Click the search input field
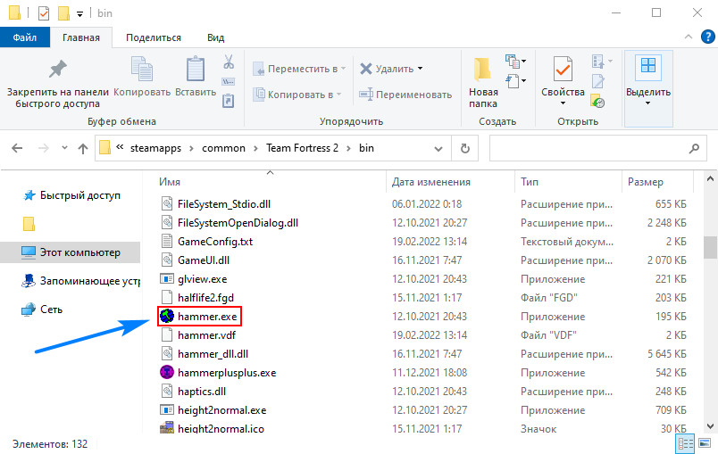This screenshot has height=454, width=718. point(597,148)
